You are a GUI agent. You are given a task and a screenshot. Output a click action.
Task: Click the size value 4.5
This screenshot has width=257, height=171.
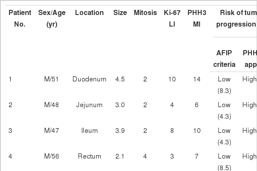coord(120,79)
